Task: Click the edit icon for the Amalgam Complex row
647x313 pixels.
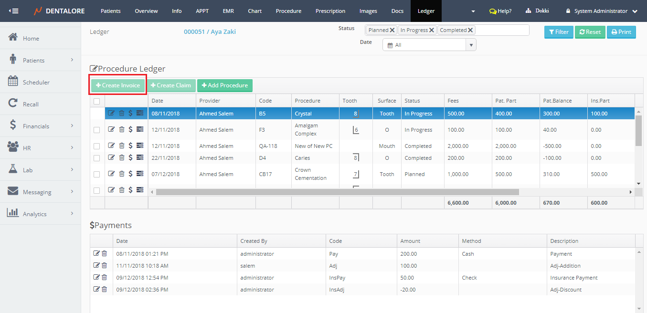Action: [x=111, y=130]
